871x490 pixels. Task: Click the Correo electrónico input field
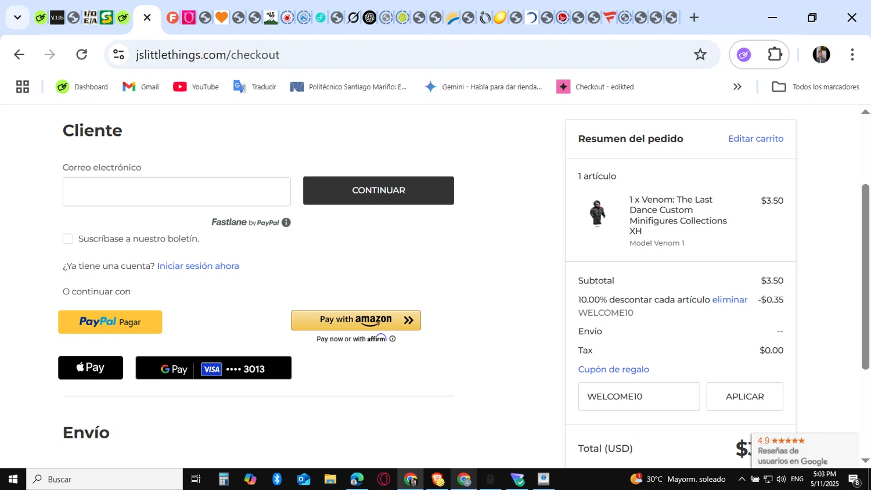point(177,192)
